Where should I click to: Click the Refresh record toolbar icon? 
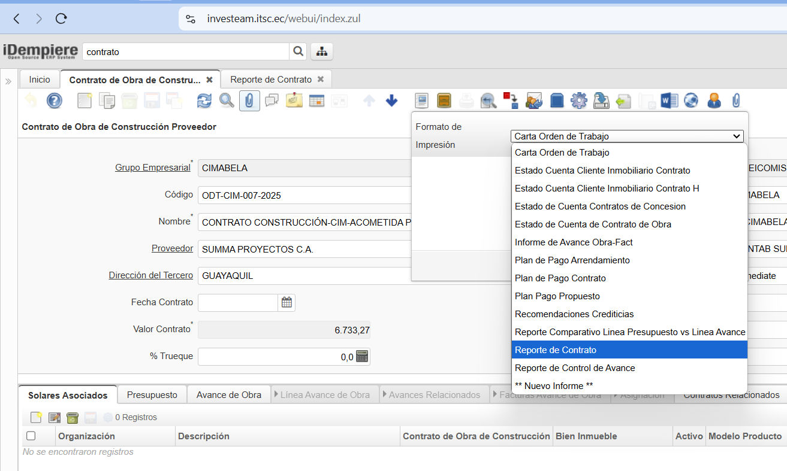tap(204, 101)
